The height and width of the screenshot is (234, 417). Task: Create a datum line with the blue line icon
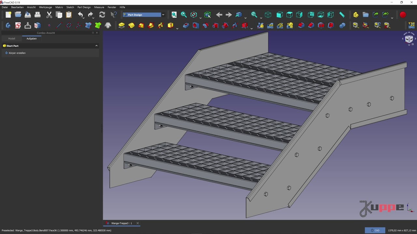[x=59, y=25]
